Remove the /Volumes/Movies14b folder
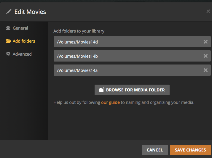 tap(205, 56)
